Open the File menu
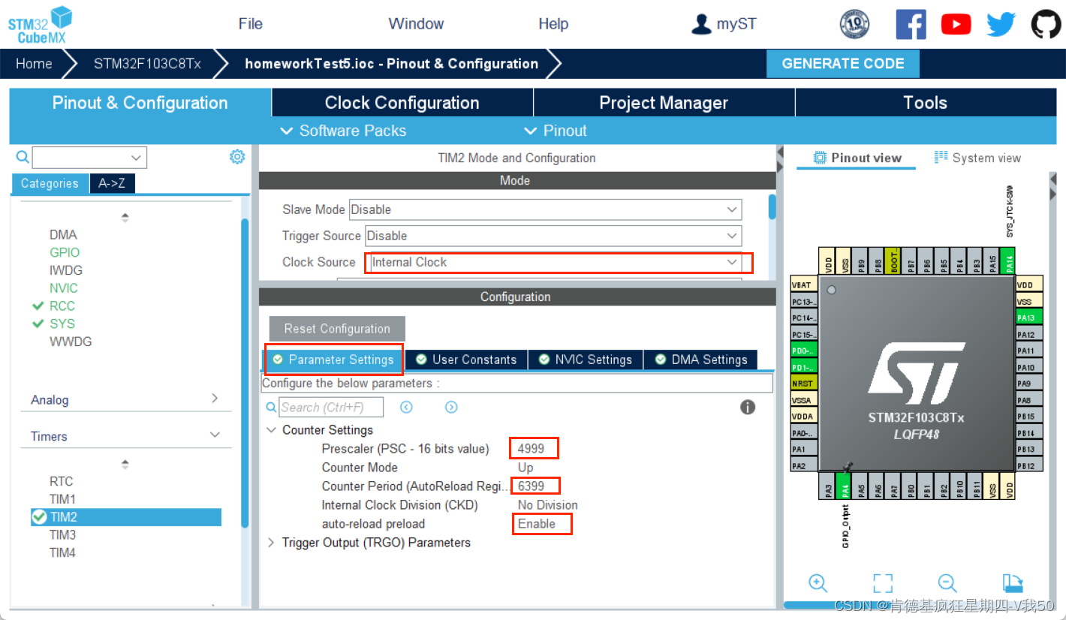 point(251,24)
